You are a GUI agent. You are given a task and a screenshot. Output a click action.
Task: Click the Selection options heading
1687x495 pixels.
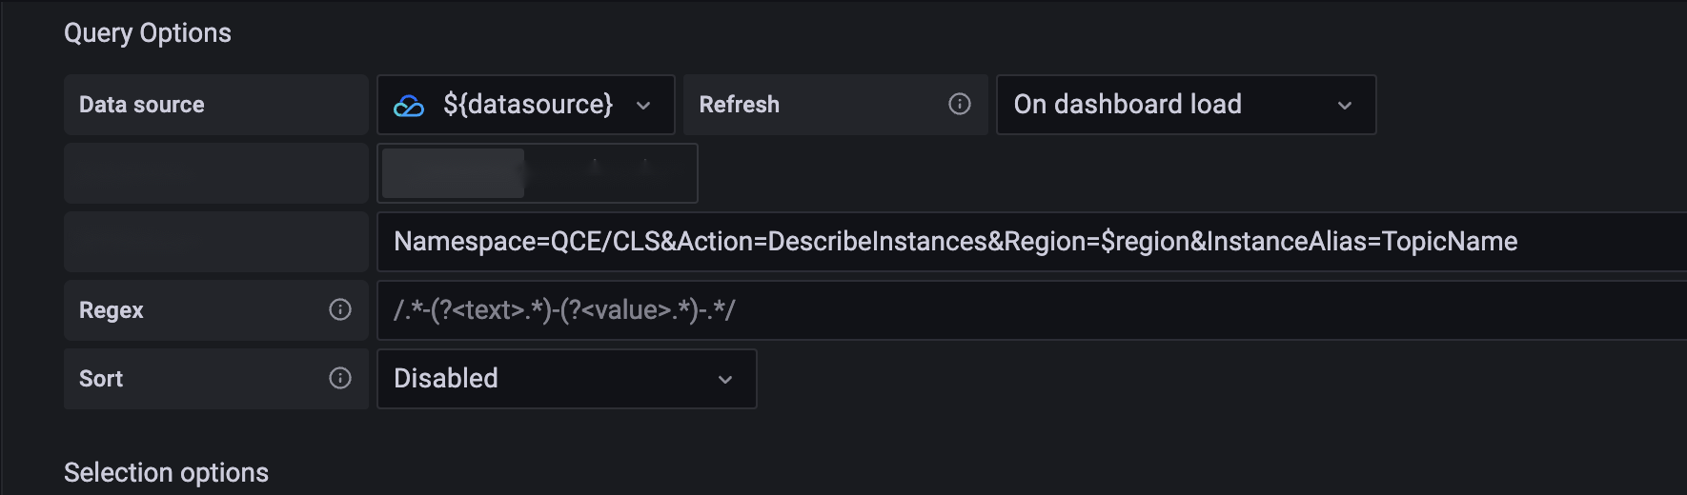(x=167, y=473)
